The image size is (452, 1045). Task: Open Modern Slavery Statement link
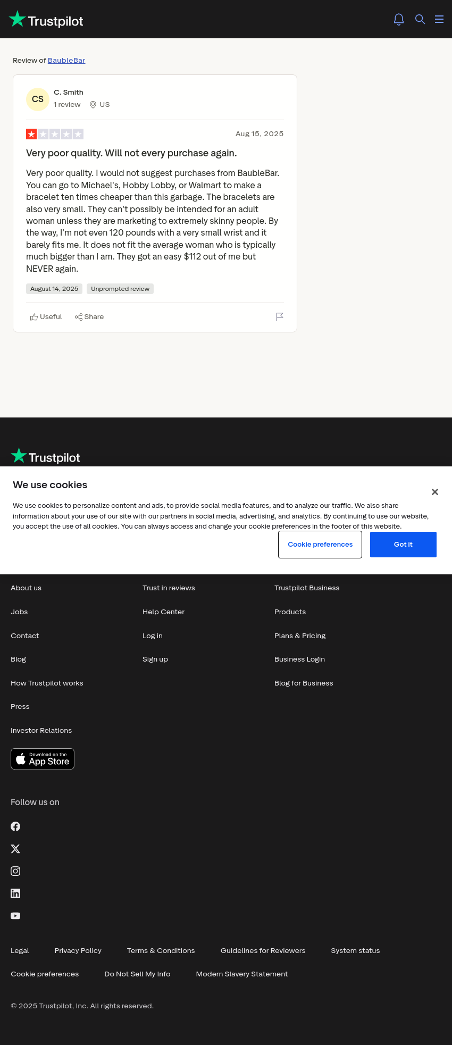(x=242, y=974)
